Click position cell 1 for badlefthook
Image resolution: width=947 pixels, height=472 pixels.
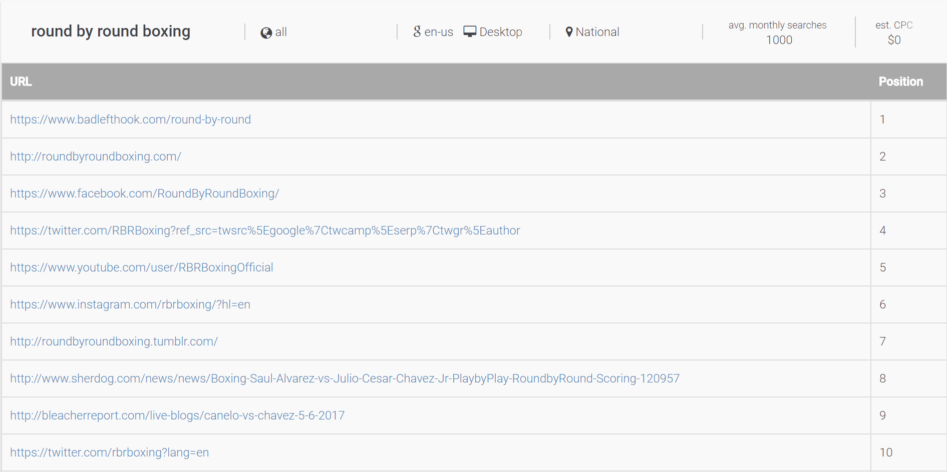pos(908,119)
